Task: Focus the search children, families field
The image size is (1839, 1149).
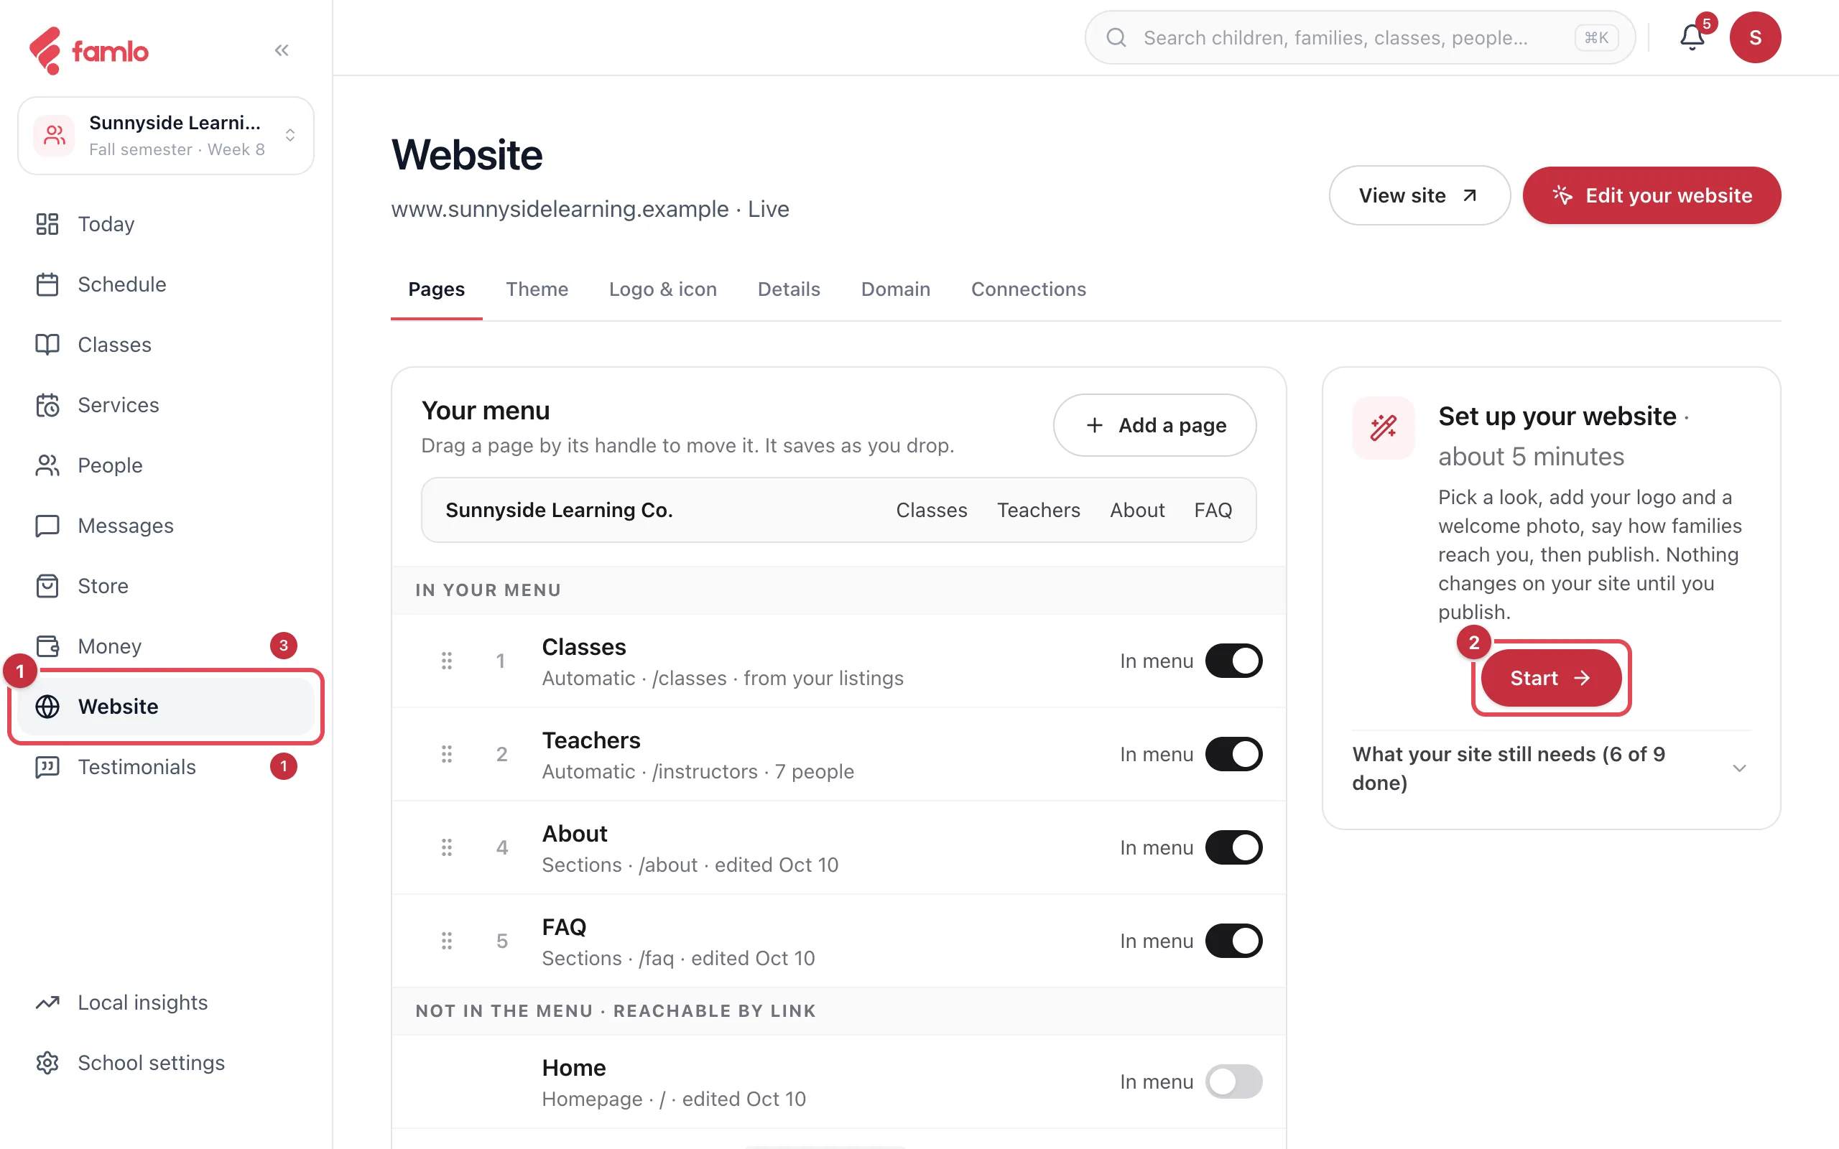Action: (1359, 37)
